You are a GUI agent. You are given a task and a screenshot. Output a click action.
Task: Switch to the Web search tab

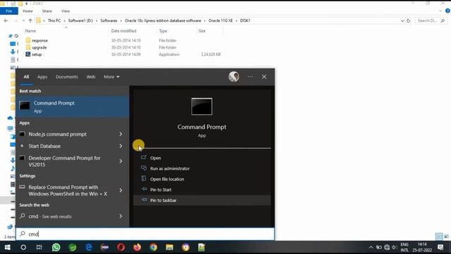[91, 77]
